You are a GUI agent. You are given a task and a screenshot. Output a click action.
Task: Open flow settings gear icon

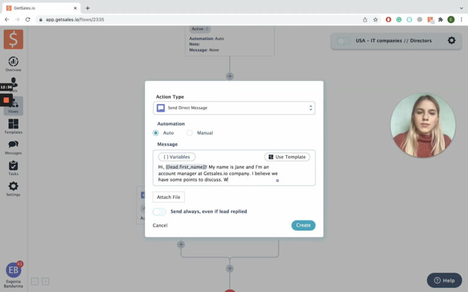pos(452,40)
